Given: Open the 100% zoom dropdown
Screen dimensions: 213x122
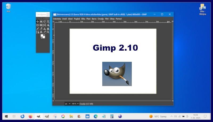Looking at the screenshot, I should coord(75,104).
